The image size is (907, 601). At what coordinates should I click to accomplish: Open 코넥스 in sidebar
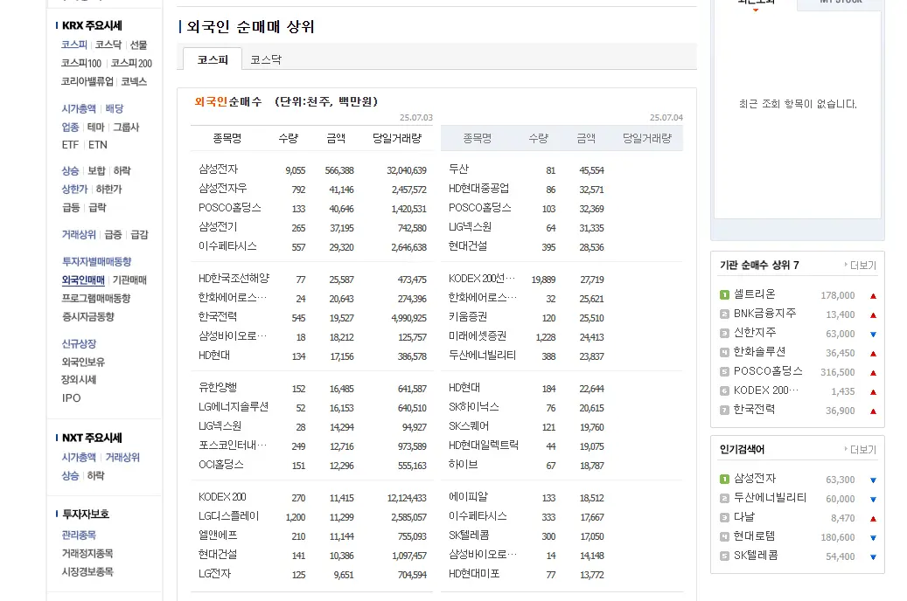click(134, 81)
